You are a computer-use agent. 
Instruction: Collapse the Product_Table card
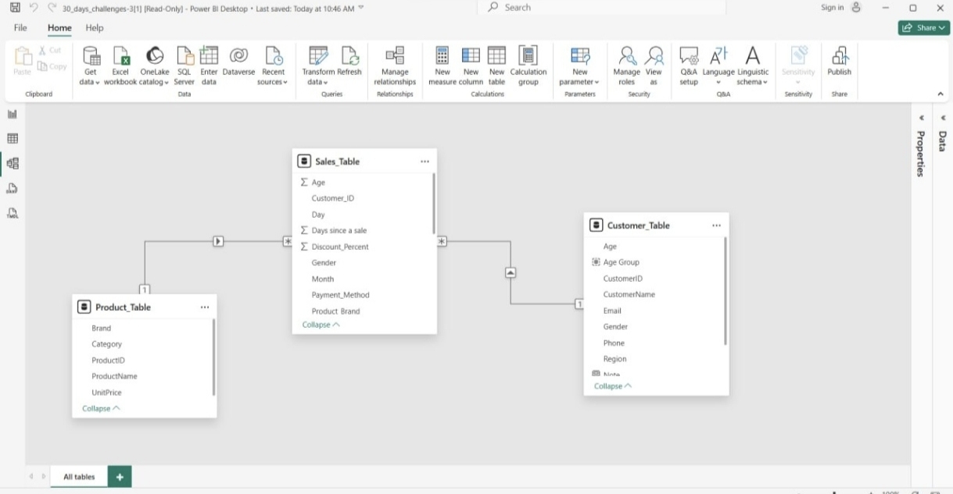[102, 409]
